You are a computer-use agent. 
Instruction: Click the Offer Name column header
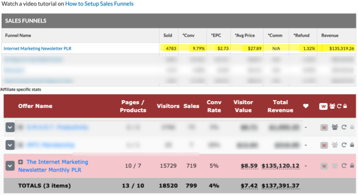coord(35,106)
